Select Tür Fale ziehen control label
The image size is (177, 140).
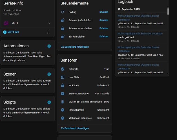click(77, 37)
